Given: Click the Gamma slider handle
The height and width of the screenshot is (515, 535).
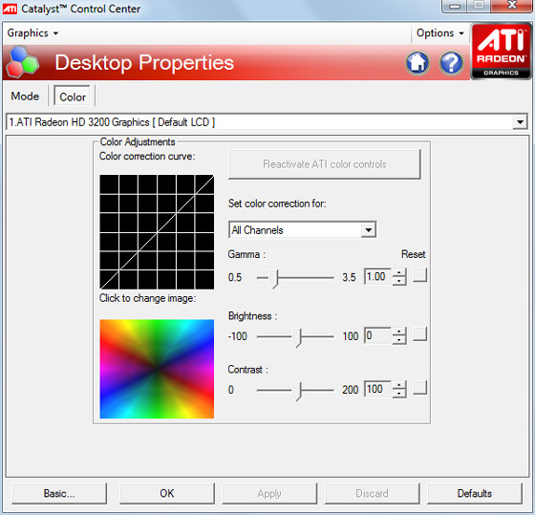Looking at the screenshot, I should point(274,278).
